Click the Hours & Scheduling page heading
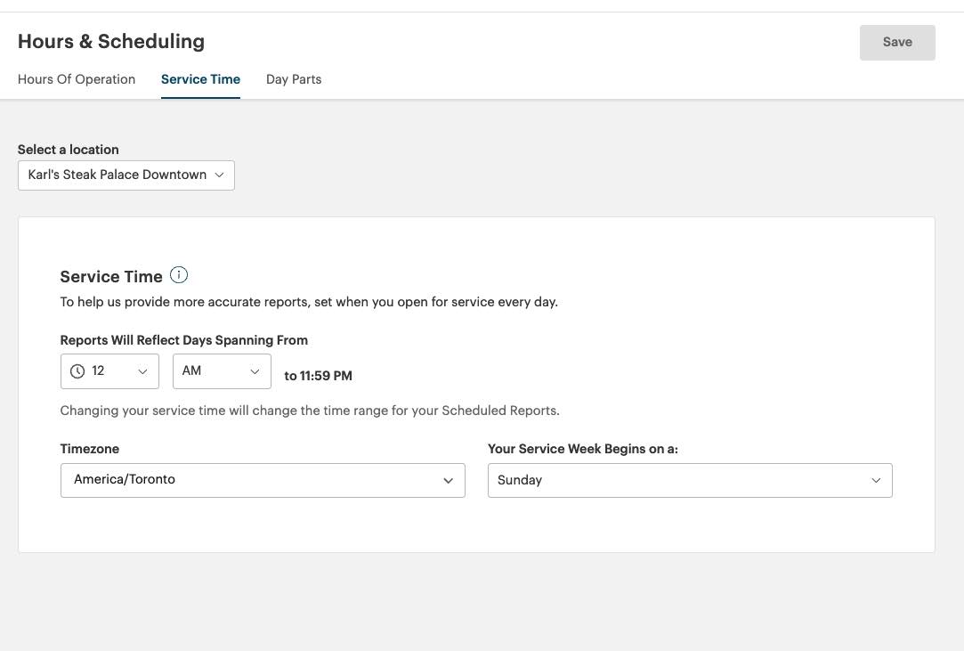 (x=111, y=42)
